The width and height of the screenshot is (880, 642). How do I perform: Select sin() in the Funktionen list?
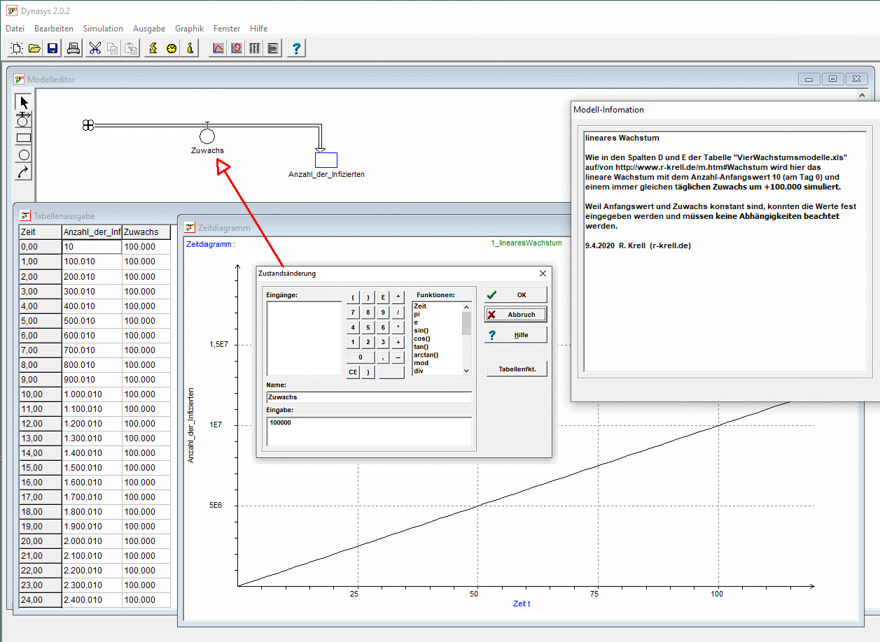421,331
